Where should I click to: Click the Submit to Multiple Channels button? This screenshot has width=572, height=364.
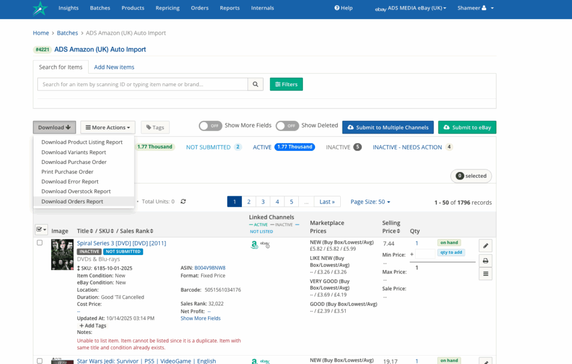point(388,127)
